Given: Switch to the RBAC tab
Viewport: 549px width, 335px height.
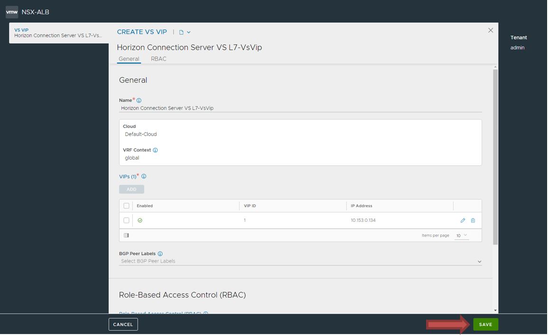Looking at the screenshot, I should point(158,59).
